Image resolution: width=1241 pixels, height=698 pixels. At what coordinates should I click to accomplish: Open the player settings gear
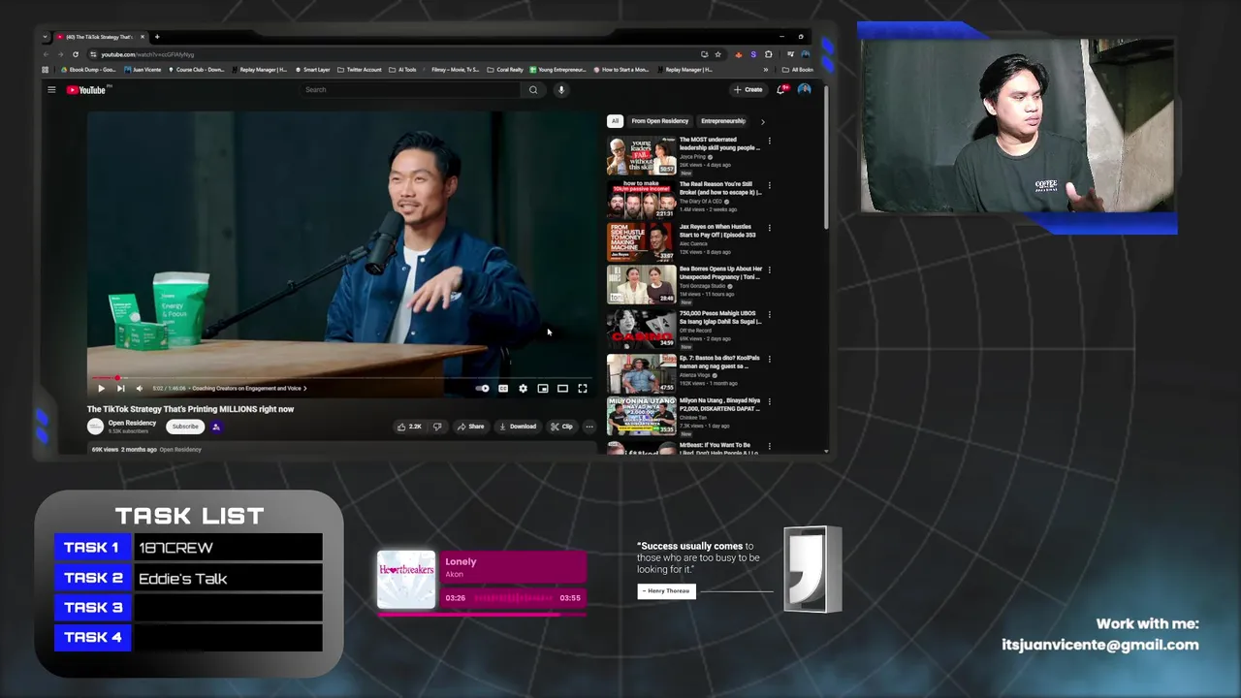tap(523, 388)
